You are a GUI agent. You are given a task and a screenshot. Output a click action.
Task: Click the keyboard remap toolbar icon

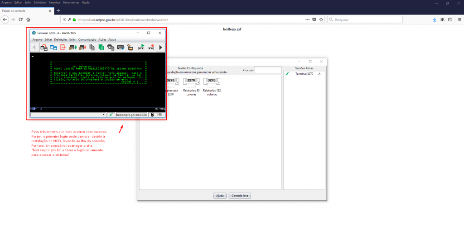(121, 47)
